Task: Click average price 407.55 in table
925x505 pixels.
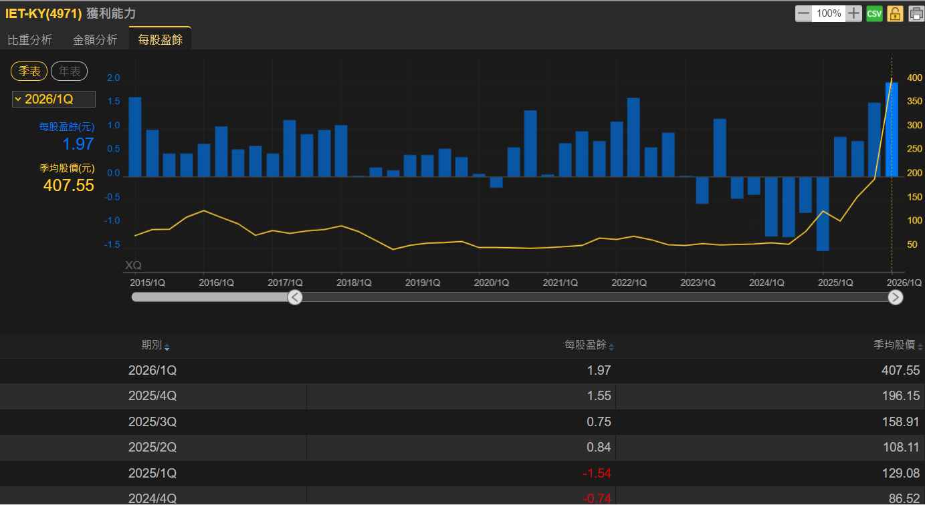Action: (x=901, y=370)
